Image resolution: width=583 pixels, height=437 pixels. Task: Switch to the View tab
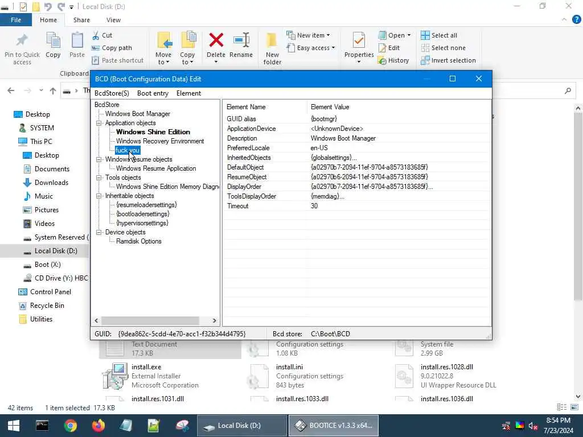[x=113, y=20]
